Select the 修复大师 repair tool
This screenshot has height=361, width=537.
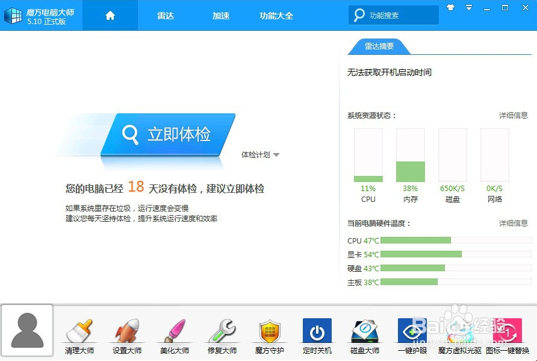tap(222, 335)
